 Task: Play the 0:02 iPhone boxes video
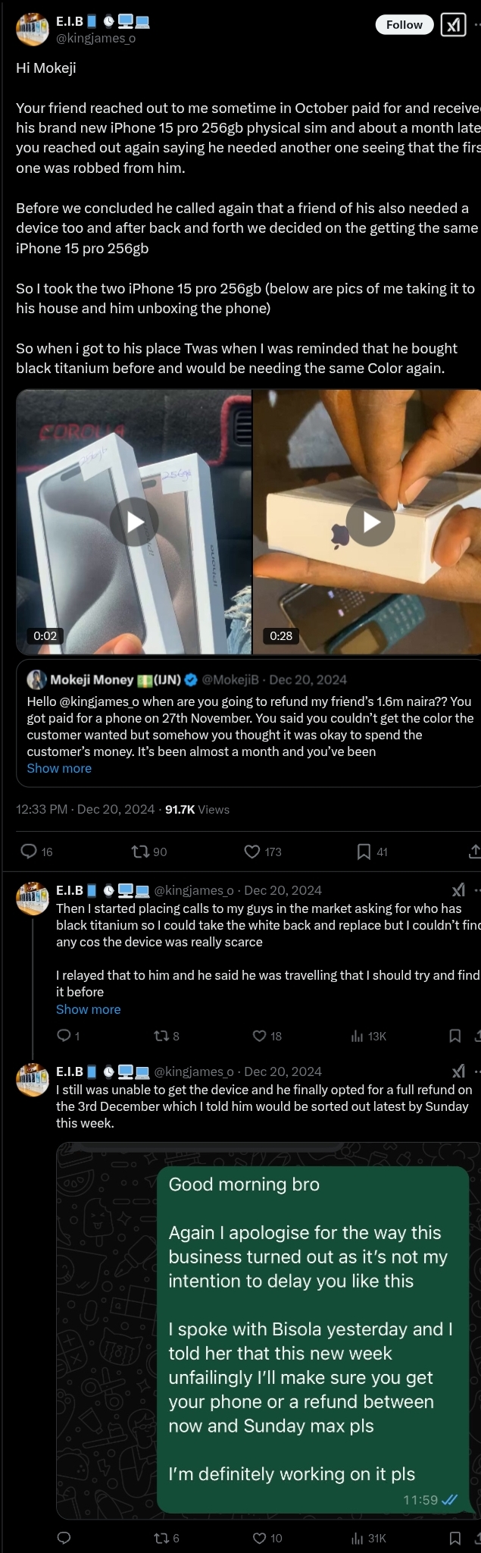[134, 522]
